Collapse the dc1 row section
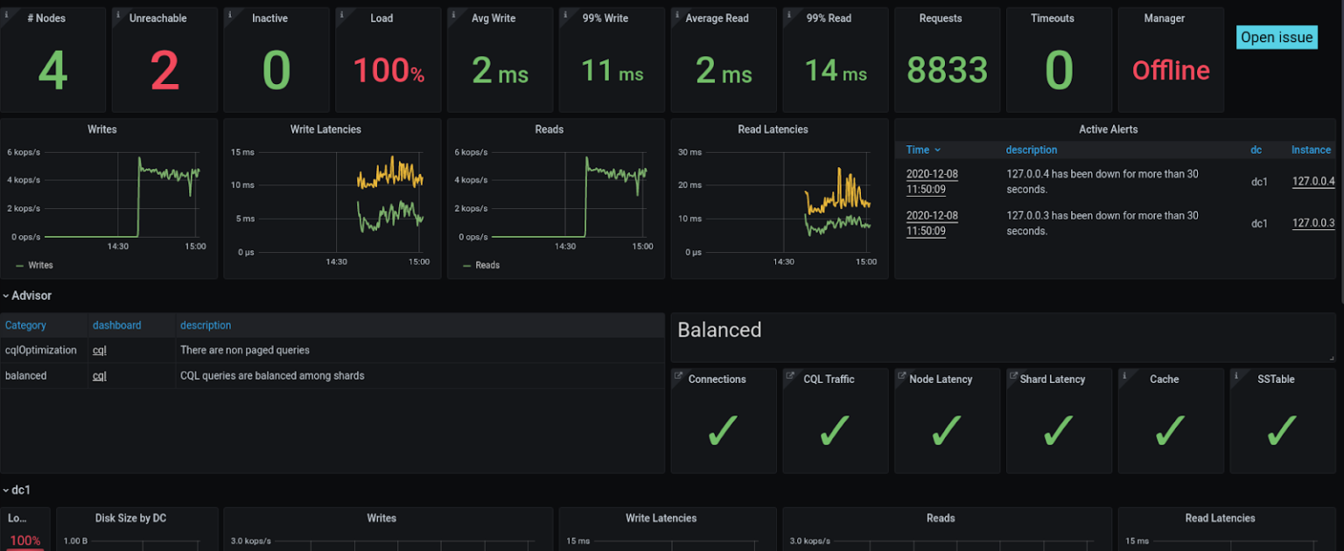The height and width of the screenshot is (551, 1344). (x=17, y=490)
